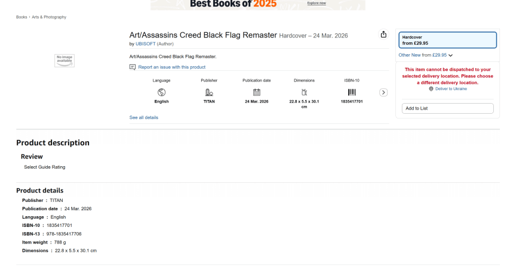Click the Language globe icon
The image size is (510, 271).
161,92
